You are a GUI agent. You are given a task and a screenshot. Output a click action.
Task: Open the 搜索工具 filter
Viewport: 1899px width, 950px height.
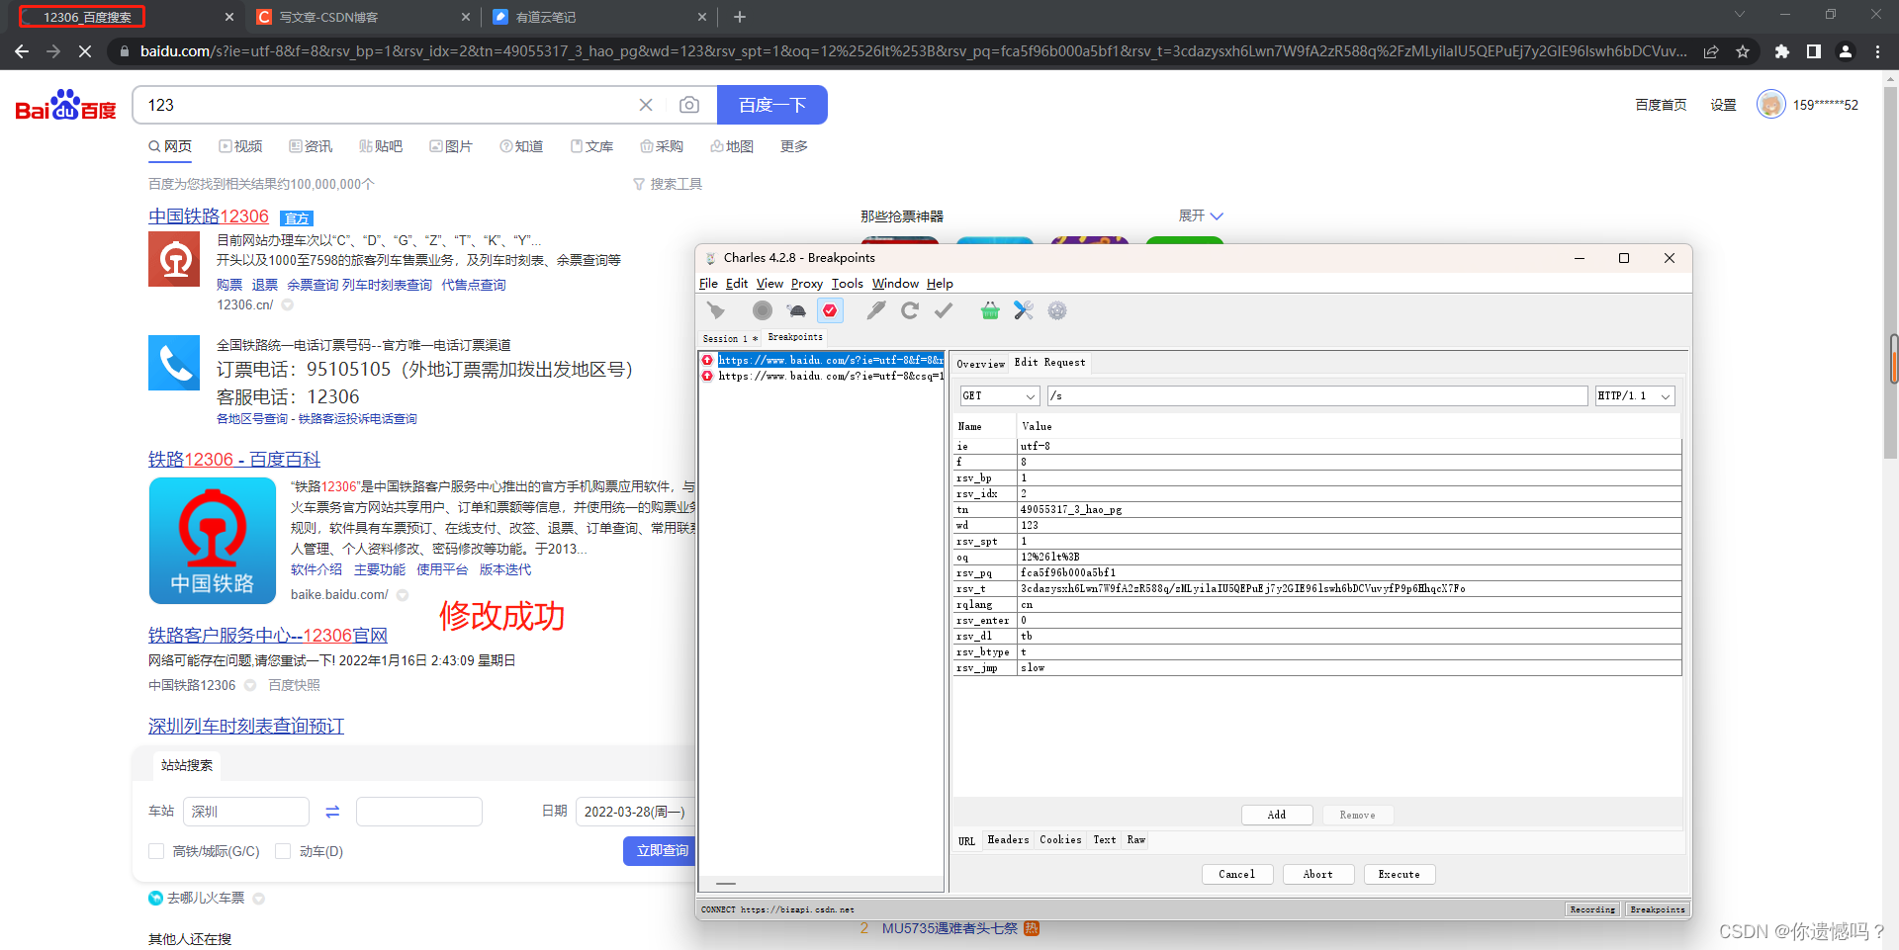click(668, 184)
